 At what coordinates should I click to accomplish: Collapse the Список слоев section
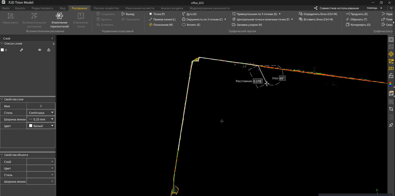pos(2,44)
